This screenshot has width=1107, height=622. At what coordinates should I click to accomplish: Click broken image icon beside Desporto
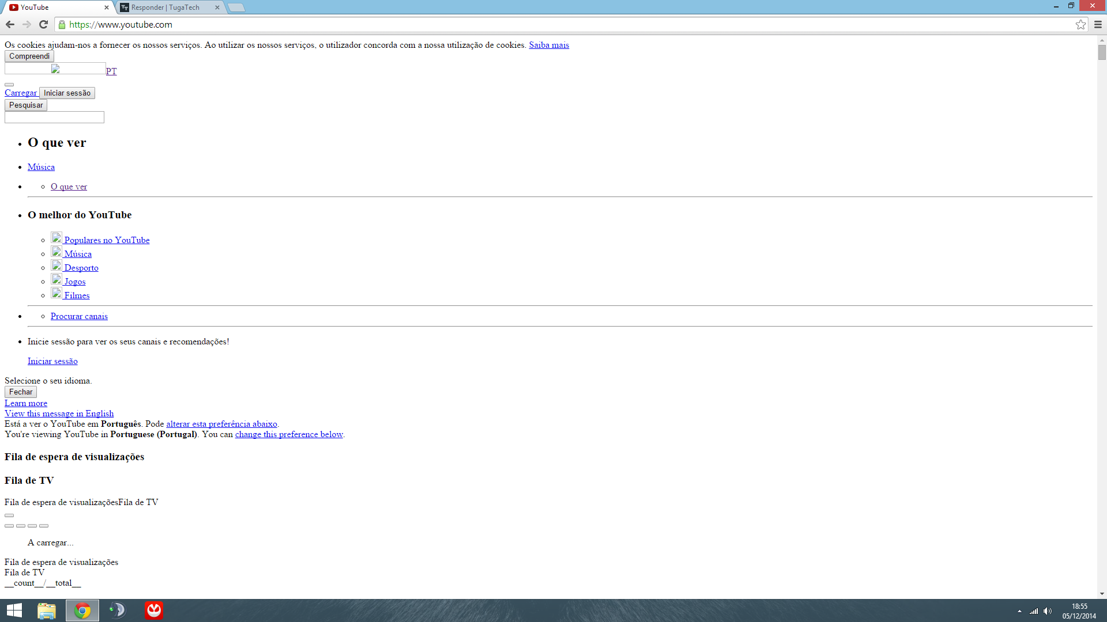(x=56, y=266)
